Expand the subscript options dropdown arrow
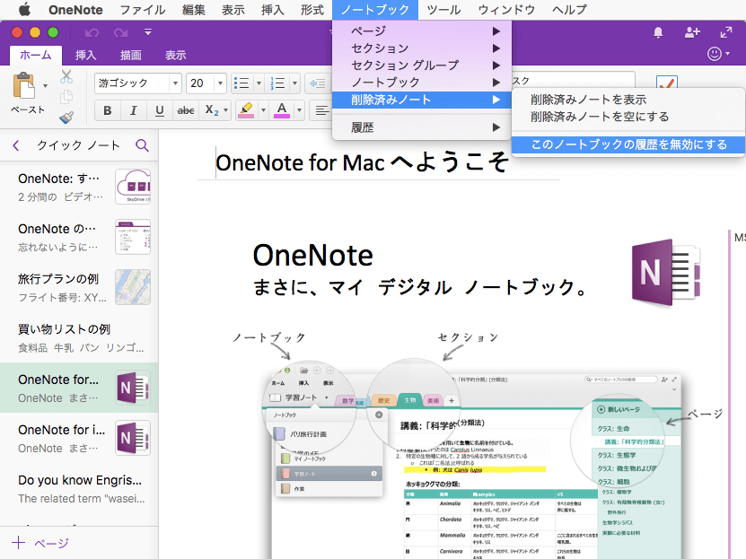This screenshot has height=559, width=746. point(225,110)
